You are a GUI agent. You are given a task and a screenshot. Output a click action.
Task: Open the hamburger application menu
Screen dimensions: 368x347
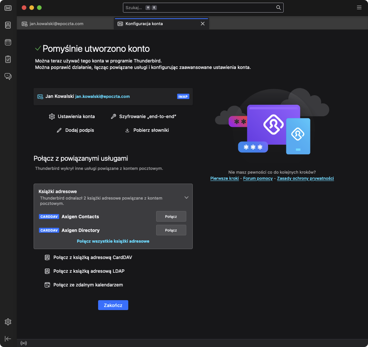pyautogui.click(x=359, y=7)
